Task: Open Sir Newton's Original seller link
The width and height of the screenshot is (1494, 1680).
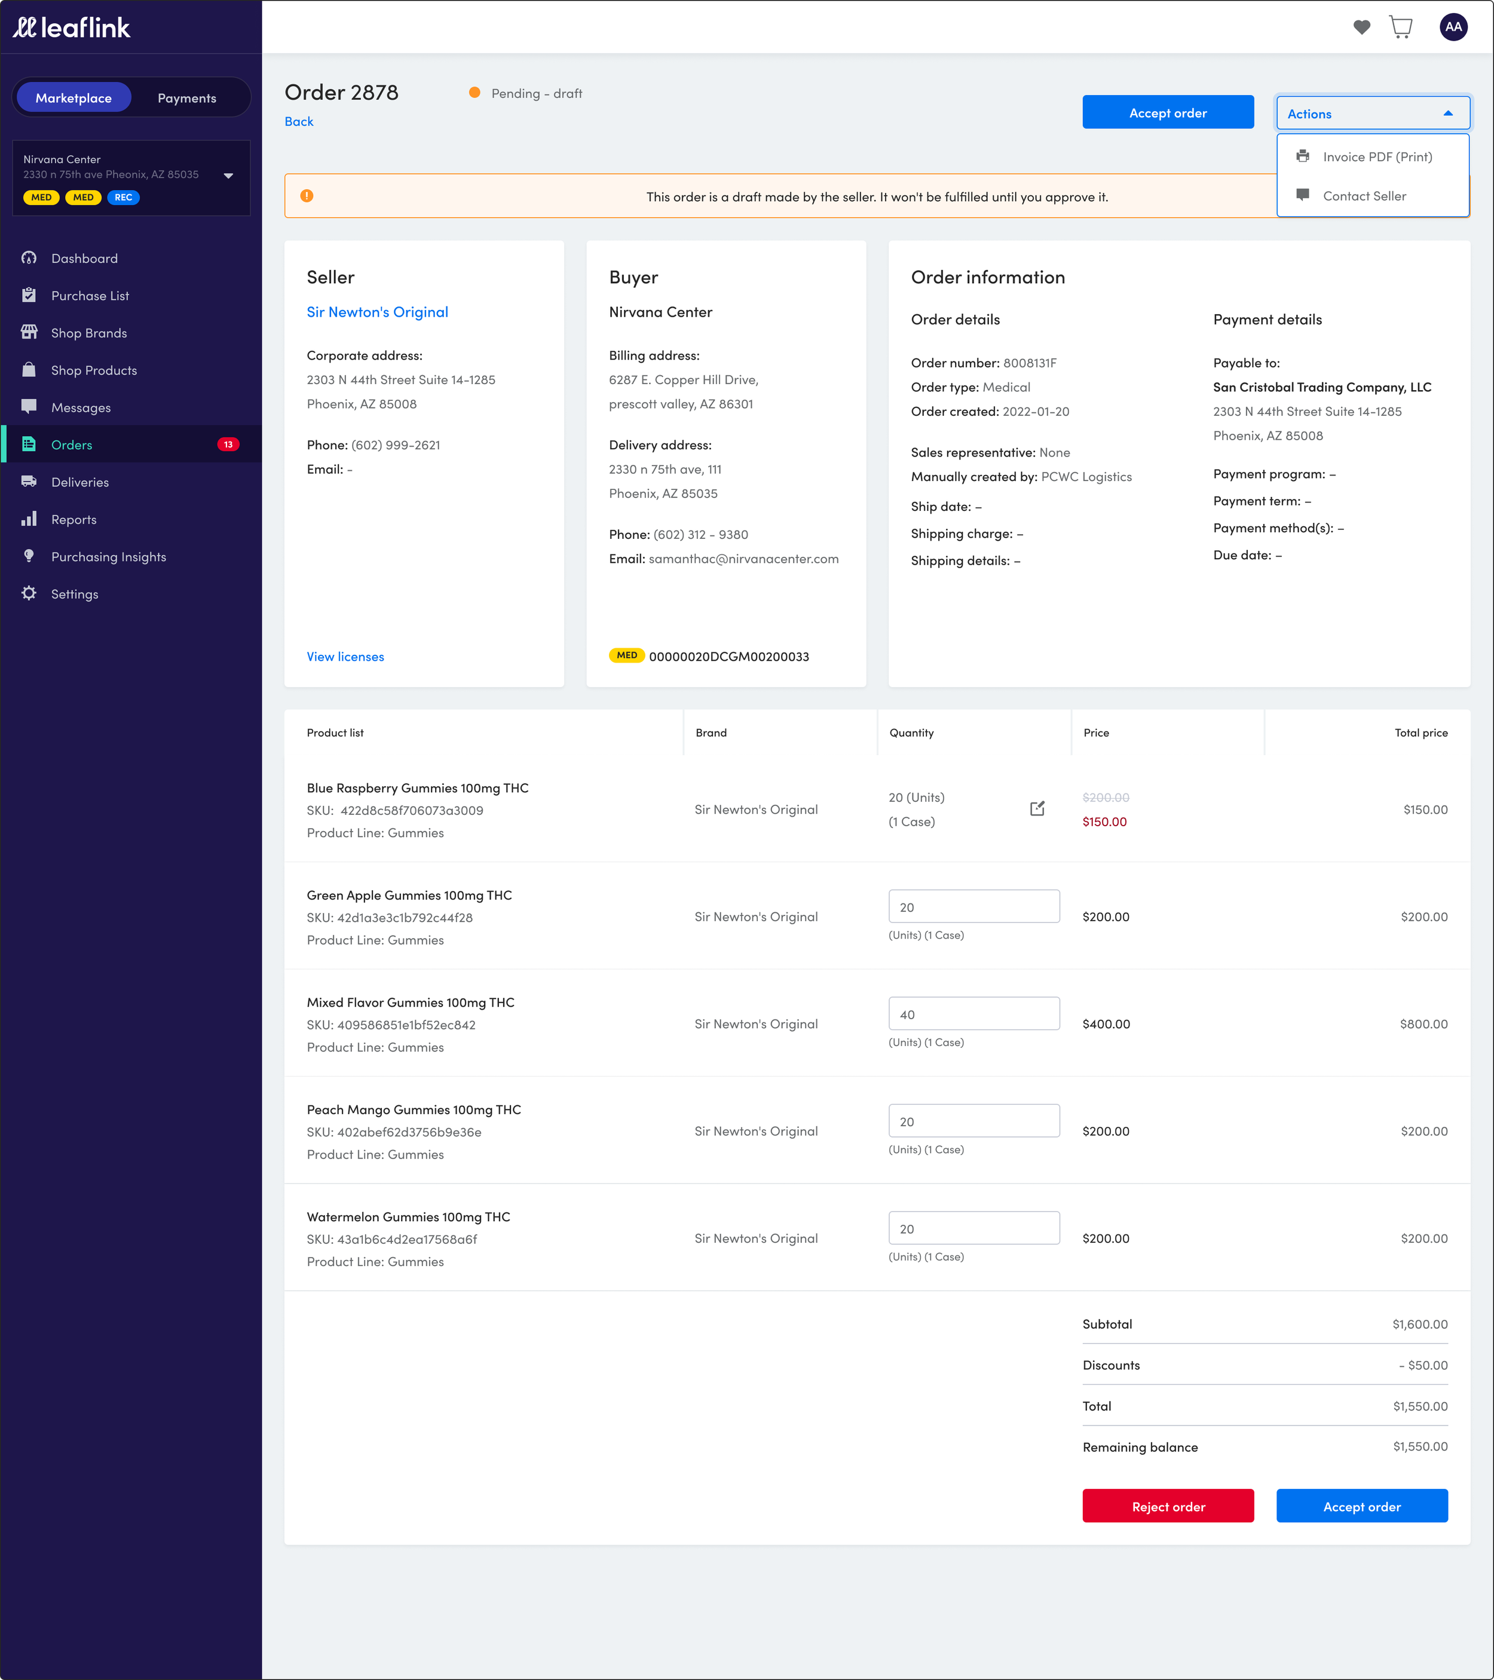Action: coord(376,312)
